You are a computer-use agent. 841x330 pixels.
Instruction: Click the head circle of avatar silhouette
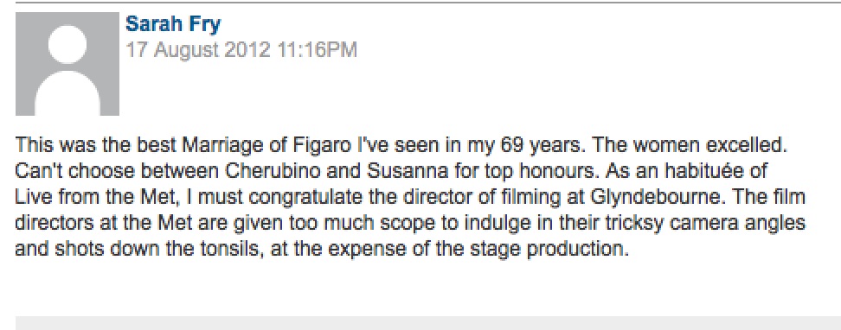[67, 44]
